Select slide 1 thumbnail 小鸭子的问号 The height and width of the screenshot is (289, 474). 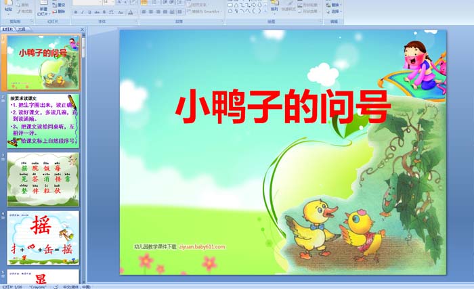point(43,62)
